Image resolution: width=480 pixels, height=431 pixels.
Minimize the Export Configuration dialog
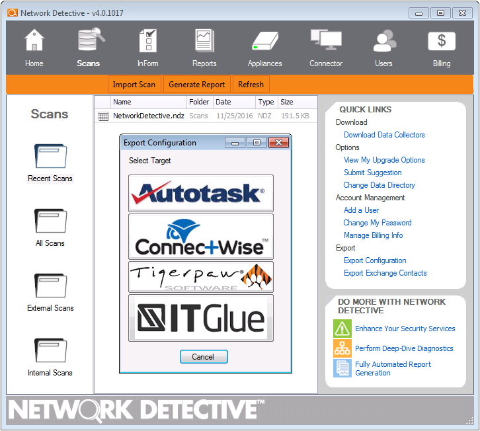235,143
